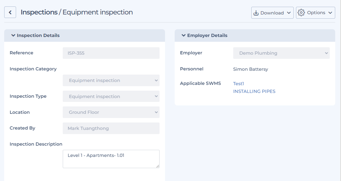
Task: Click the Inspection Description text area
Action: pos(111,159)
